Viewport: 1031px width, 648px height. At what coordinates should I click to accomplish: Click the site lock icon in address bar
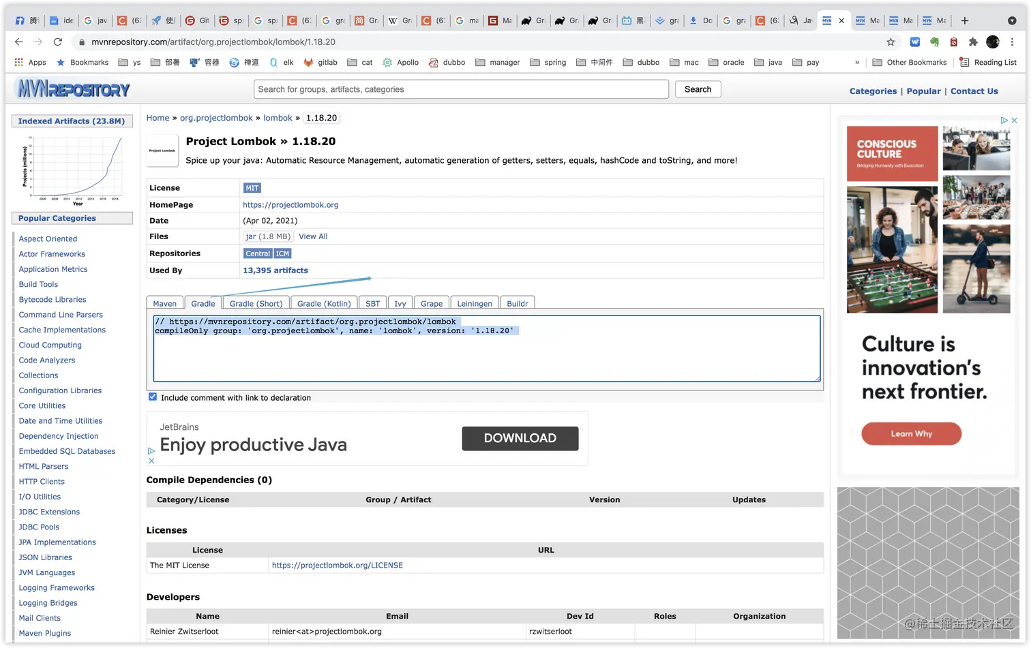click(81, 42)
